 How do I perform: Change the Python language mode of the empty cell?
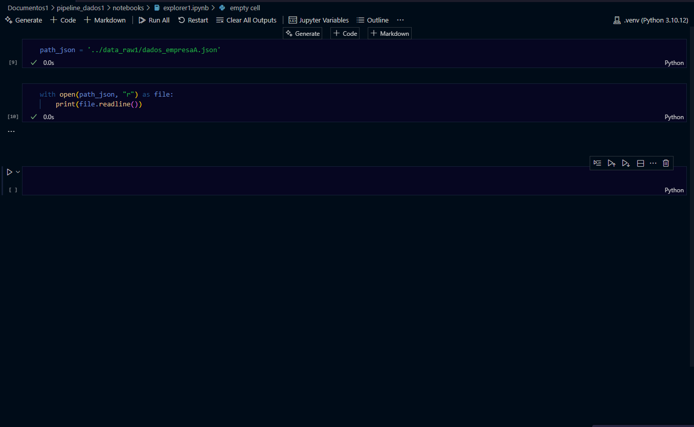(674, 190)
